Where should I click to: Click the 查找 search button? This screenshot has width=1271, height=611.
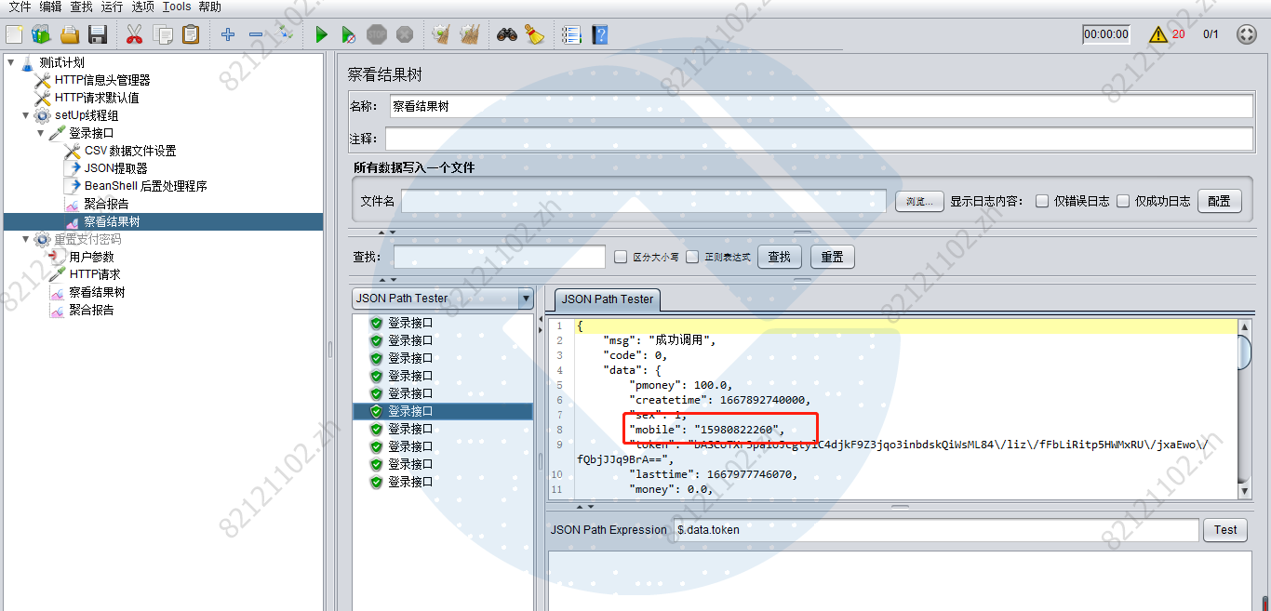tap(780, 257)
